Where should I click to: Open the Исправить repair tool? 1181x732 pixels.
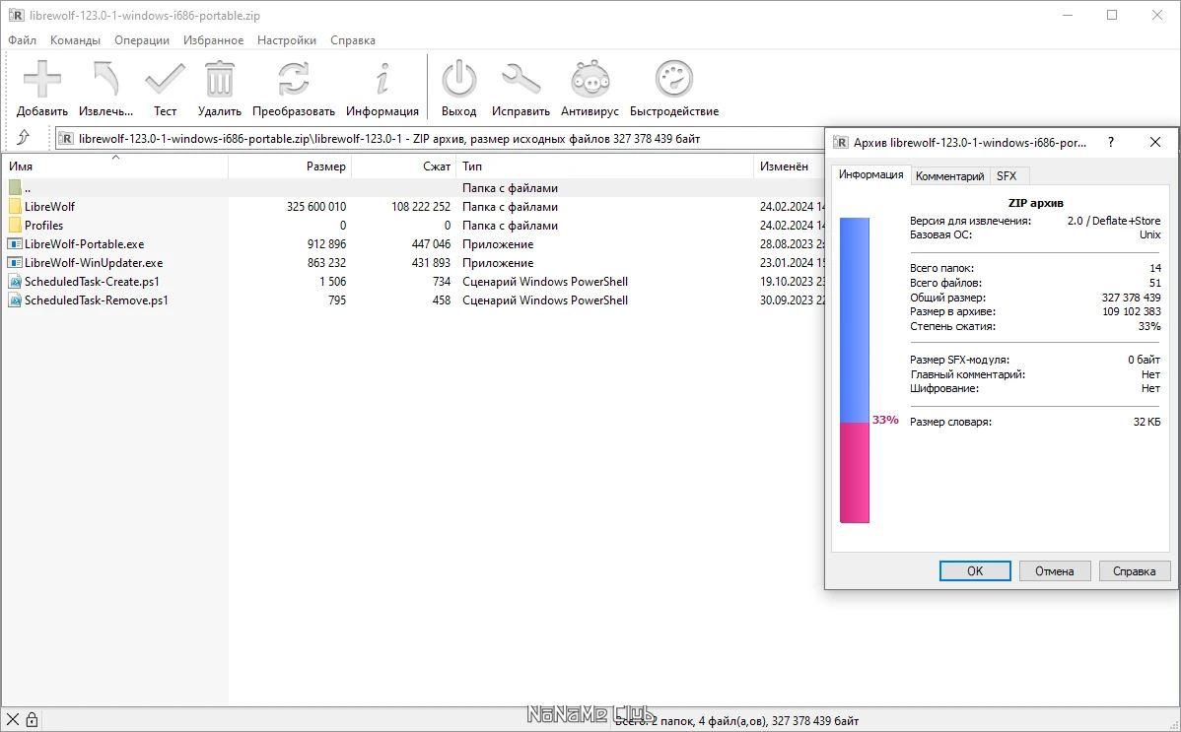(x=521, y=81)
